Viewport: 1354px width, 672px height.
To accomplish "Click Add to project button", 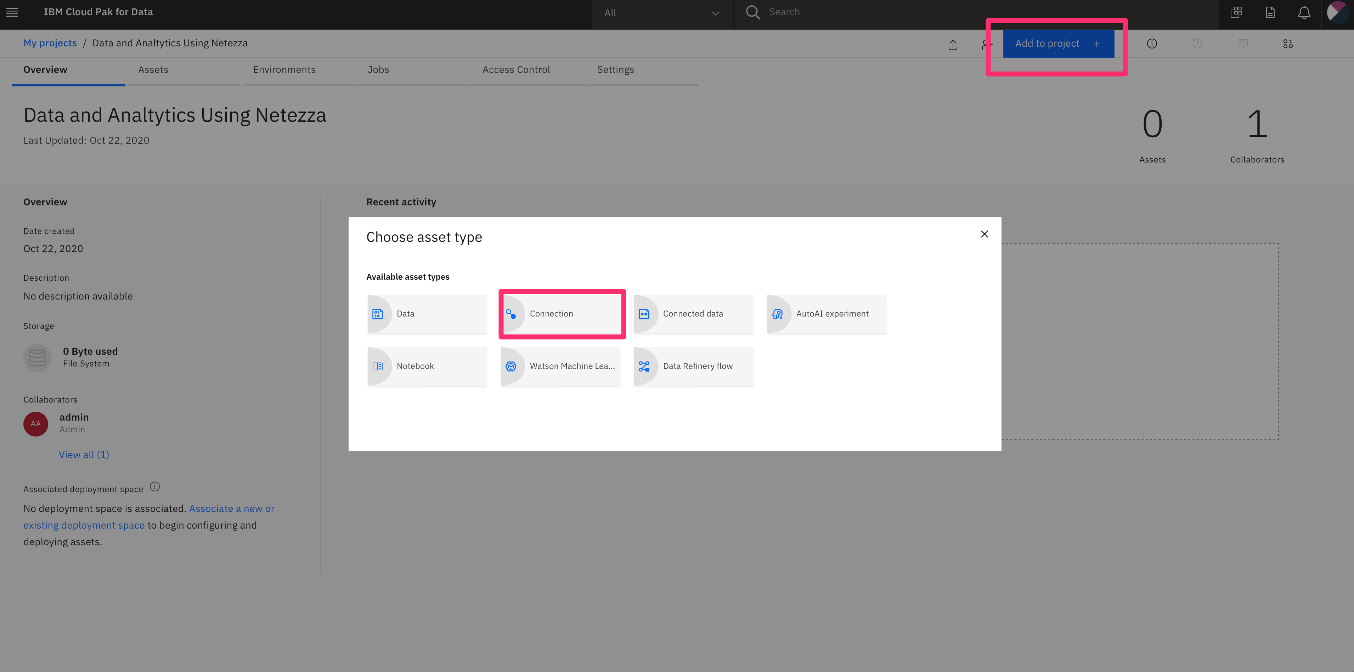I will [x=1057, y=44].
